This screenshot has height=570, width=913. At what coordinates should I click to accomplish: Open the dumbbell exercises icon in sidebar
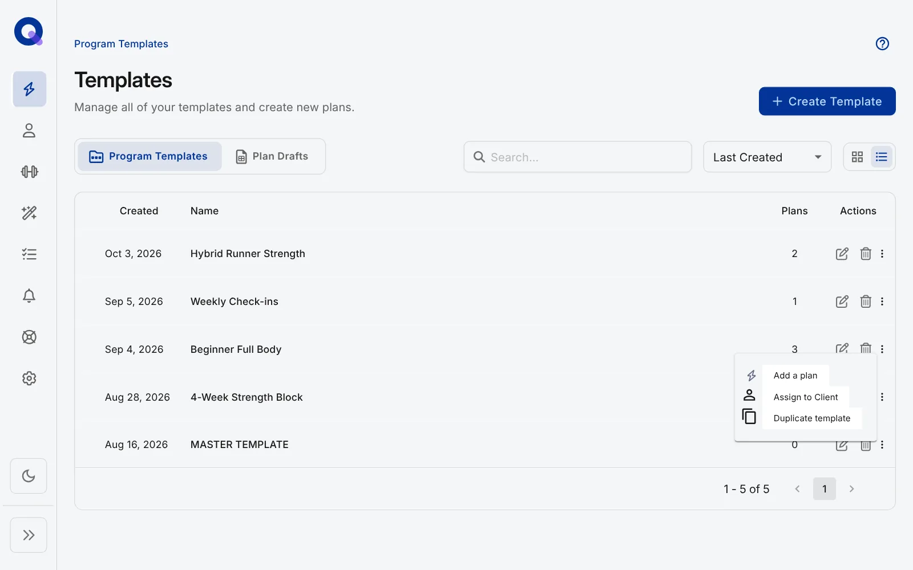pyautogui.click(x=29, y=172)
